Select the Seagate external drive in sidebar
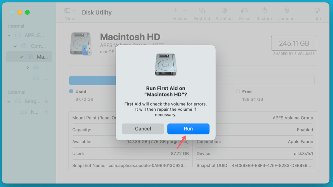 pyautogui.click(x=32, y=101)
